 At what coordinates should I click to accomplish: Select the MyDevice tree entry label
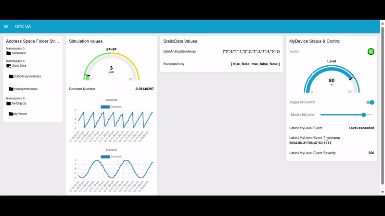tap(20, 114)
